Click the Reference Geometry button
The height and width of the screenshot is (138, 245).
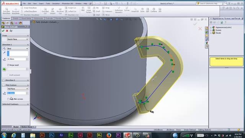[119, 10]
